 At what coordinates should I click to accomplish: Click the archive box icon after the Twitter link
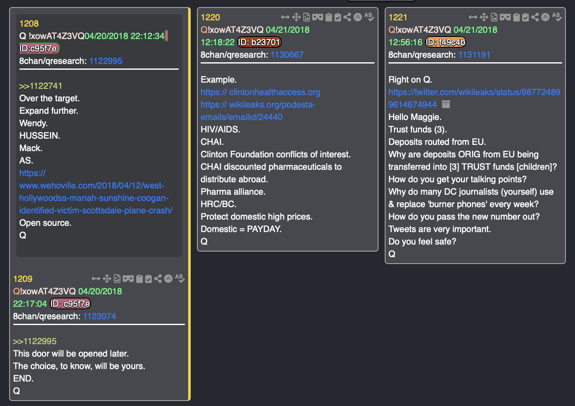[x=446, y=104]
